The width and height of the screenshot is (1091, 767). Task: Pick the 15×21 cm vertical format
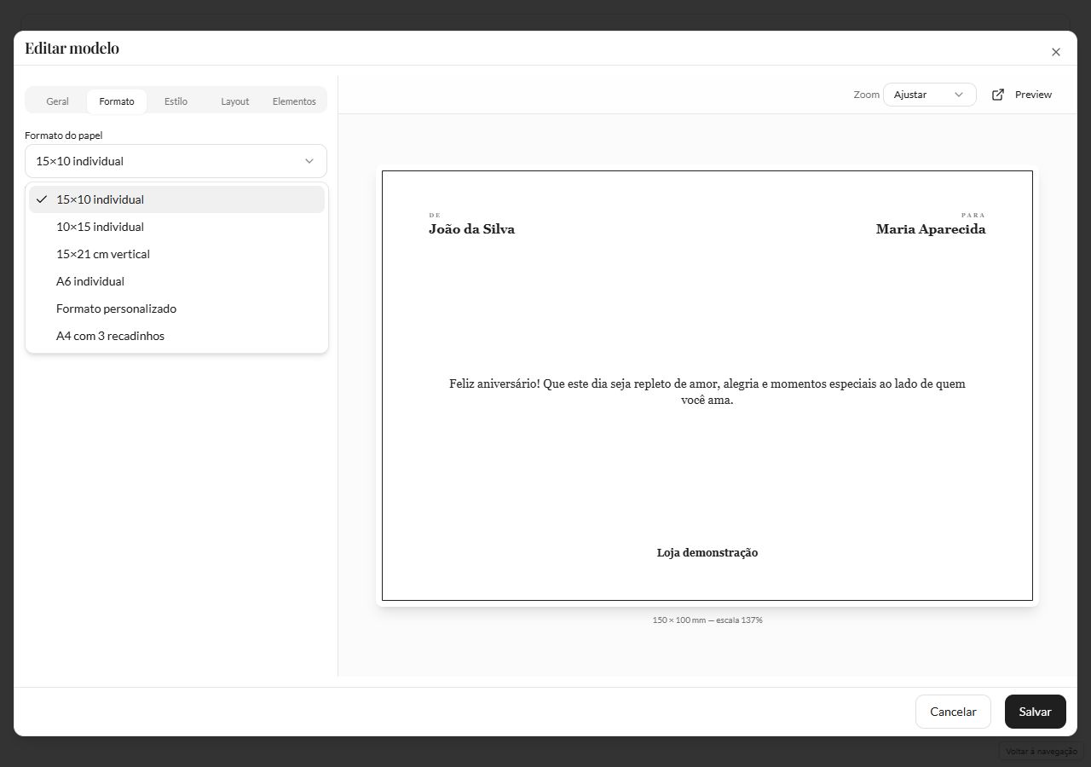(x=176, y=254)
